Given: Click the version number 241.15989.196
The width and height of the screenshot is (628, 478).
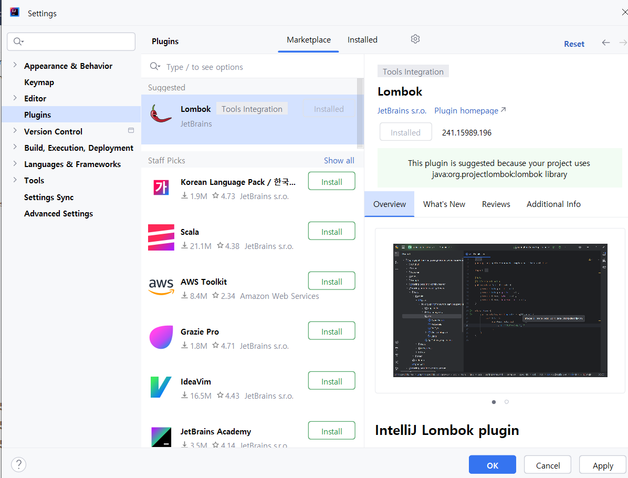Looking at the screenshot, I should click(467, 132).
